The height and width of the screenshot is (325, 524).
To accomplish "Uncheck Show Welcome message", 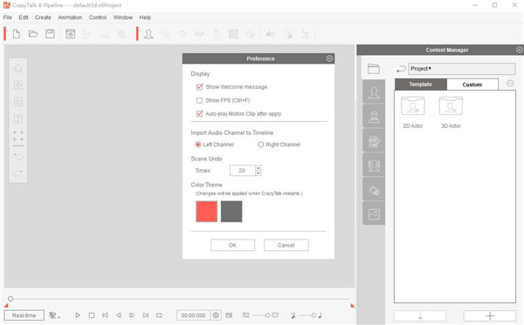I will point(199,86).
